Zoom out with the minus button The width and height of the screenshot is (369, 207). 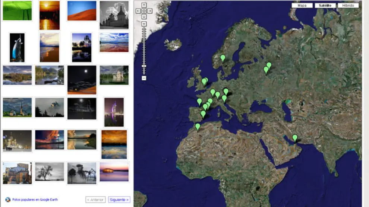[144, 78]
